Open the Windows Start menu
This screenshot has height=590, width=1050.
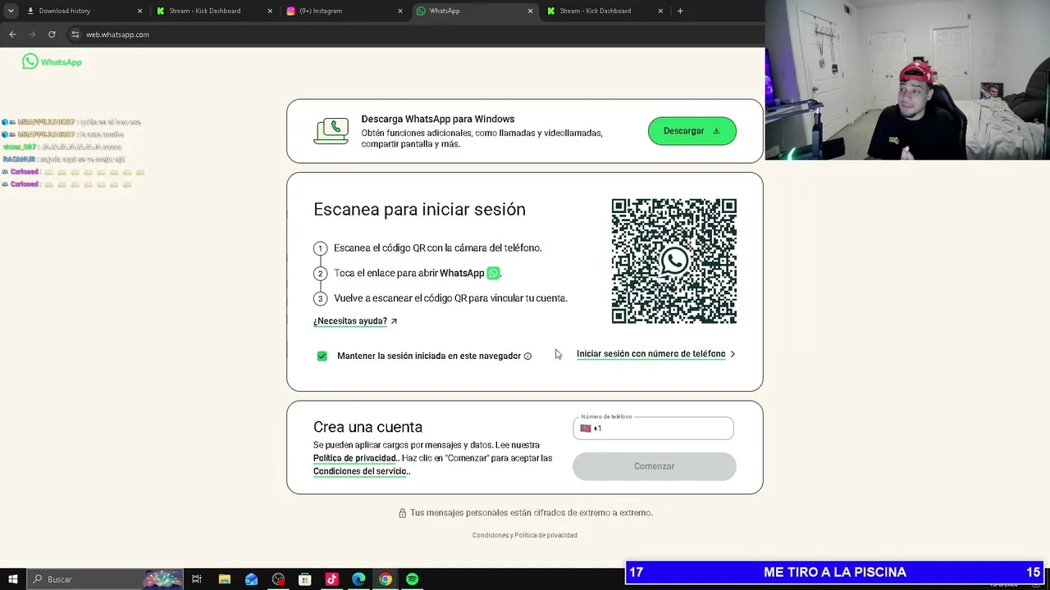13,579
